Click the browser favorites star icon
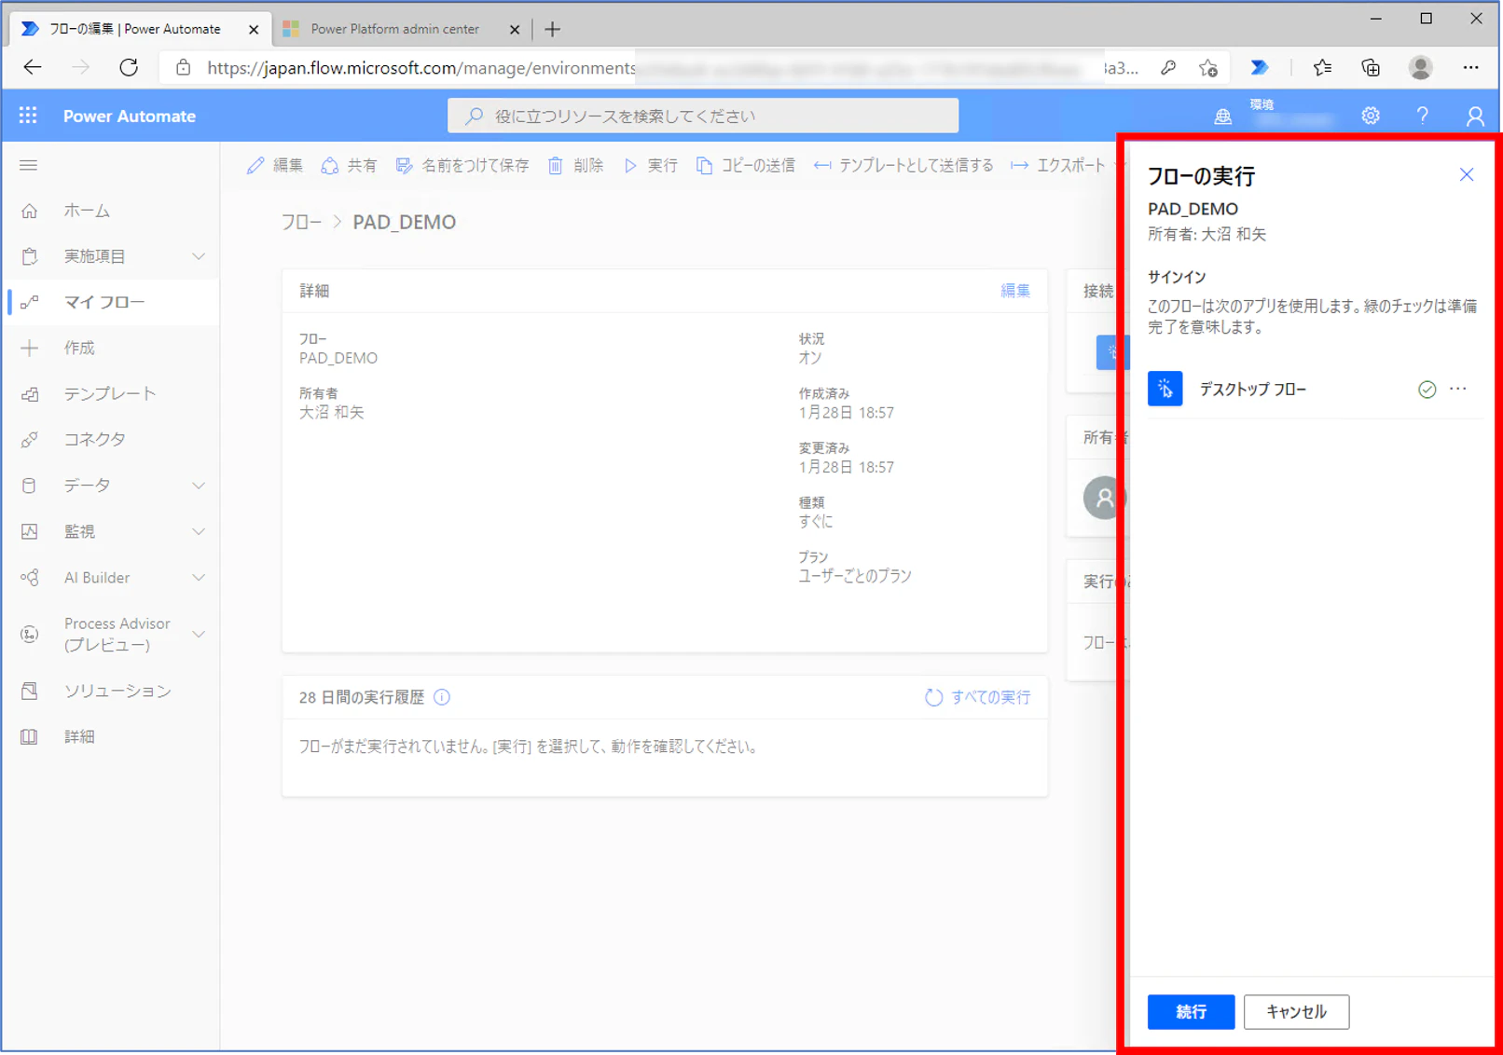Image resolution: width=1503 pixels, height=1055 pixels. pos(1322,67)
